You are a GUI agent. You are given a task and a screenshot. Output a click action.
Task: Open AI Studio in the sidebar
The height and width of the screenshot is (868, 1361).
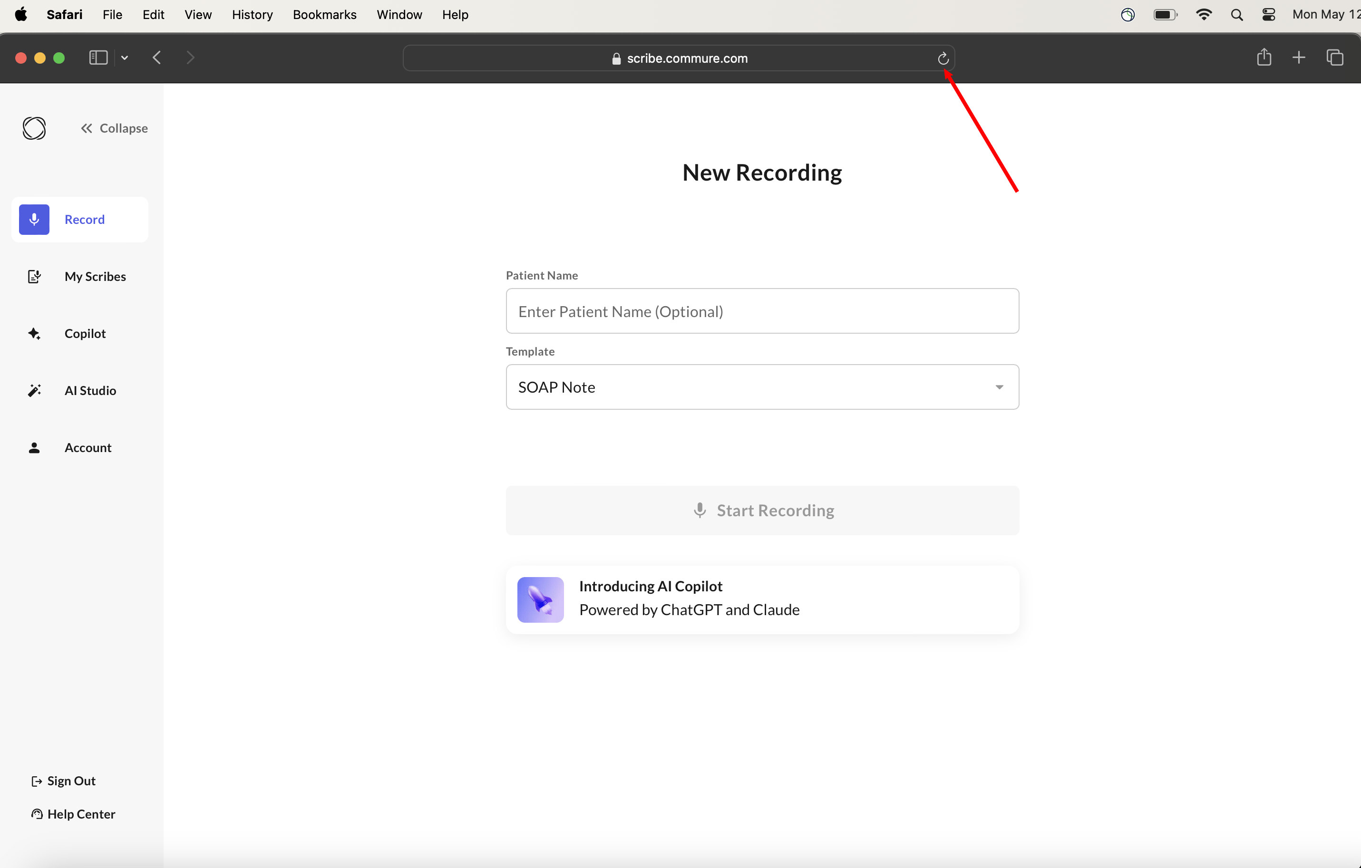click(80, 390)
